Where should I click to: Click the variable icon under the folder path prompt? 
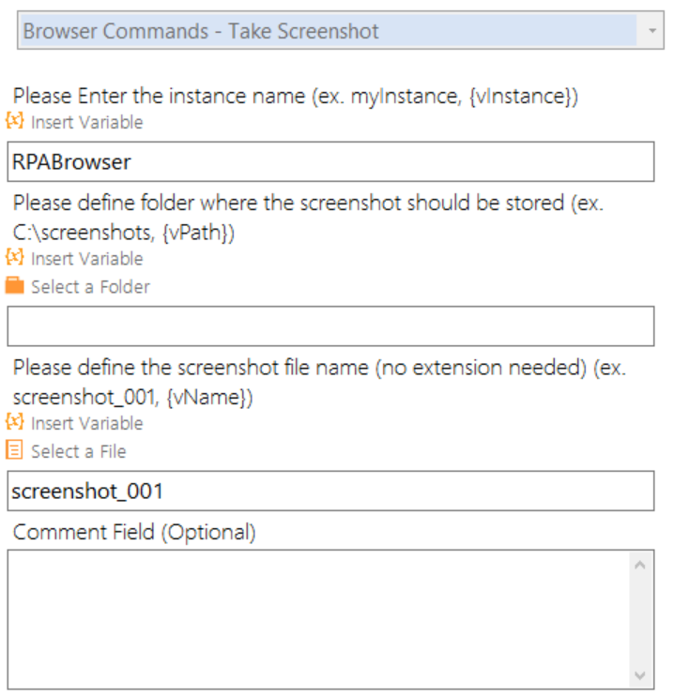15,257
